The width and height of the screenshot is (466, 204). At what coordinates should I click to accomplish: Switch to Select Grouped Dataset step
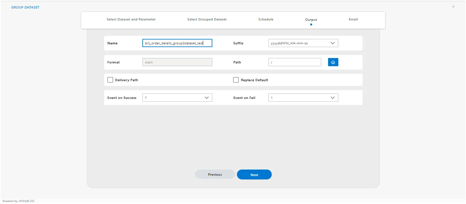(207, 19)
